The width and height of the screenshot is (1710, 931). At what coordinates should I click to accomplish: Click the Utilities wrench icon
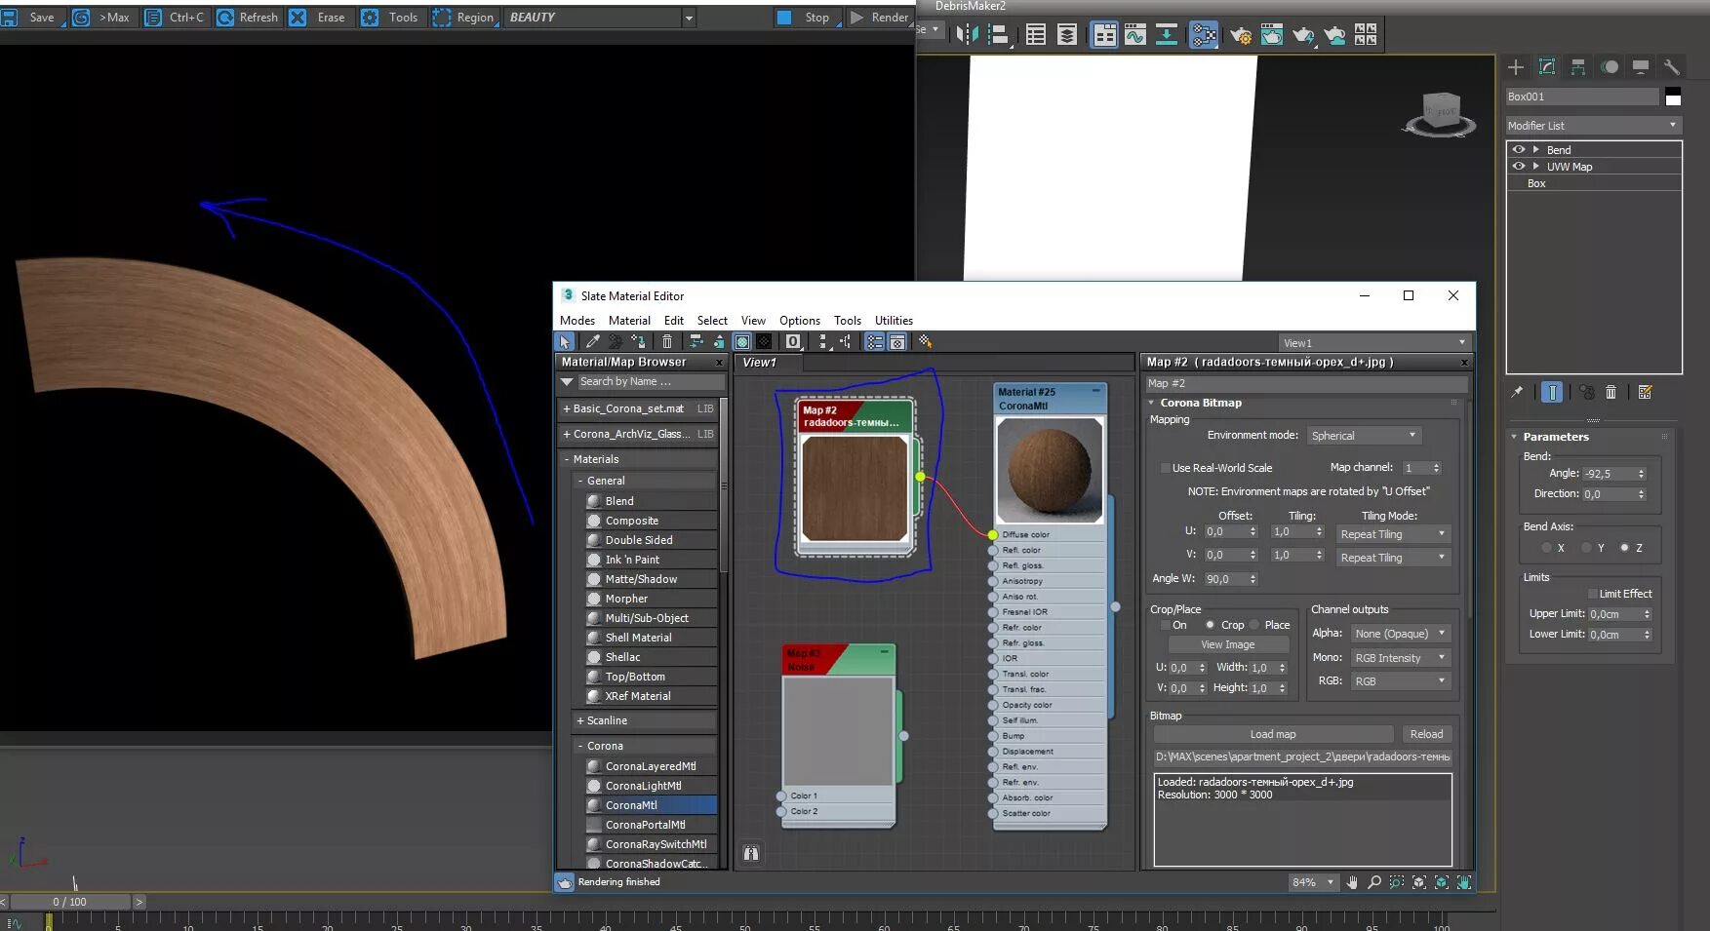click(x=1672, y=66)
